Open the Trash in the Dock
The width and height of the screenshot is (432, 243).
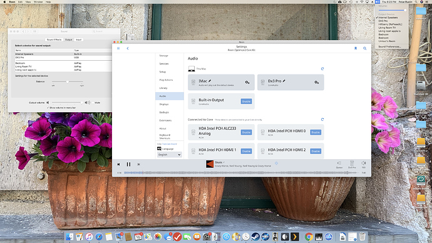click(x=363, y=237)
